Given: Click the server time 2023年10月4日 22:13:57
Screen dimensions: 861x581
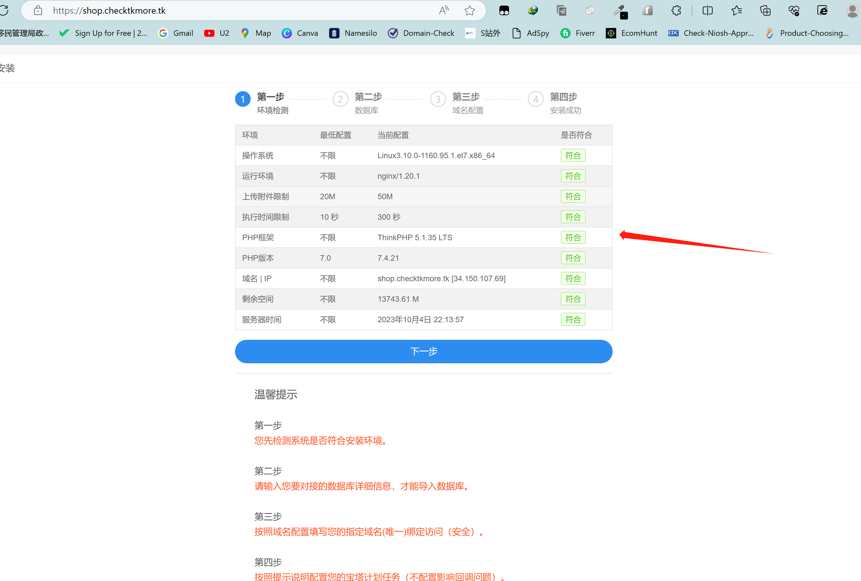Looking at the screenshot, I should click(421, 319).
